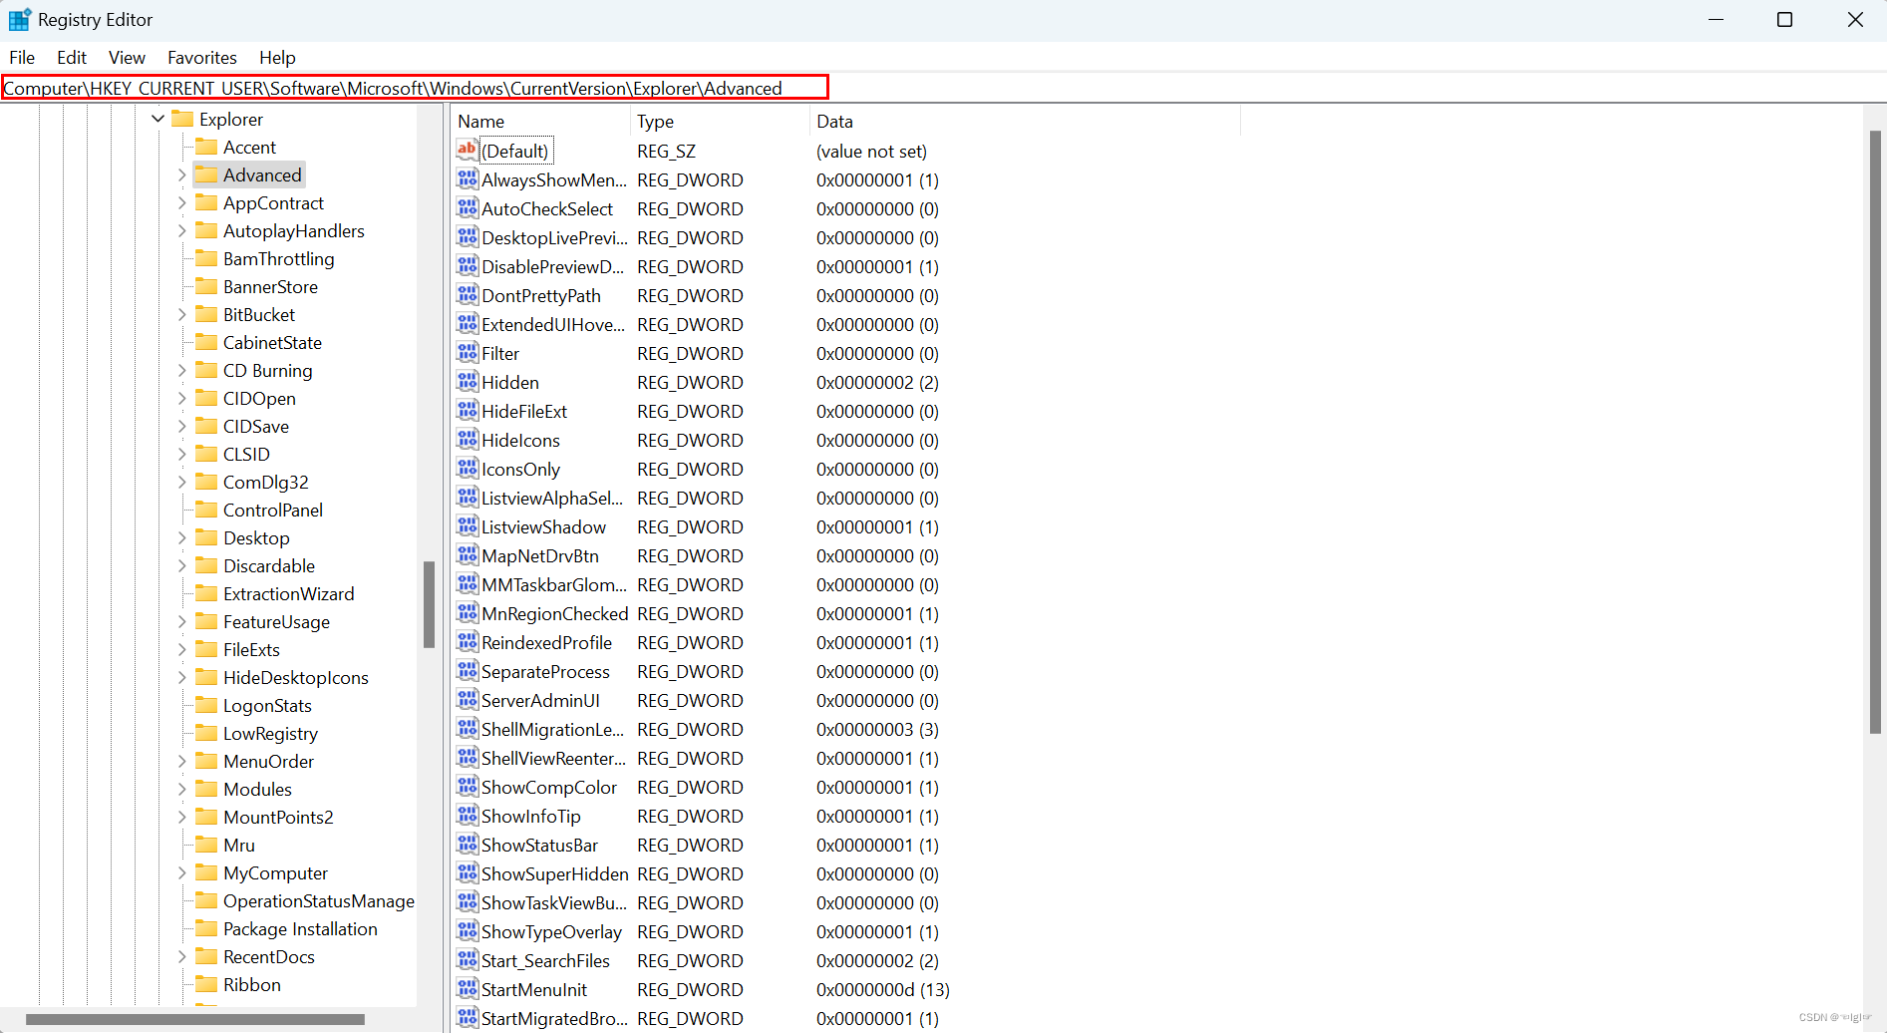Sort values by the Name column header
1887x1033 pixels.
click(x=541, y=122)
